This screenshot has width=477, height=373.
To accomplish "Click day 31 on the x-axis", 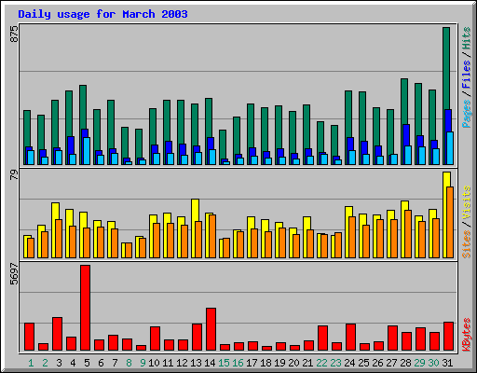I will (x=447, y=363).
